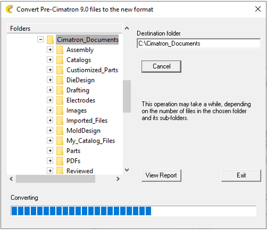
Task: Select the Assembly folder label
Action: [x=80, y=50]
